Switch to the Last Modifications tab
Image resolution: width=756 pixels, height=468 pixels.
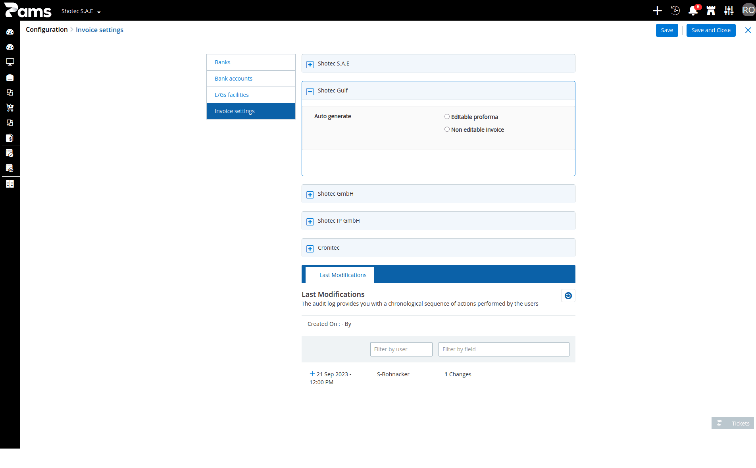click(340, 275)
